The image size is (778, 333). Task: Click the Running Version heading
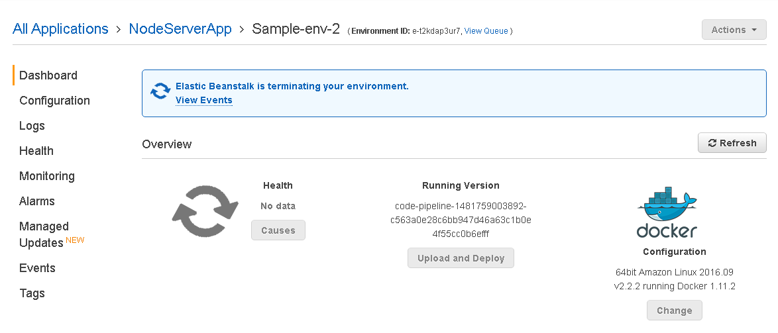point(461,185)
